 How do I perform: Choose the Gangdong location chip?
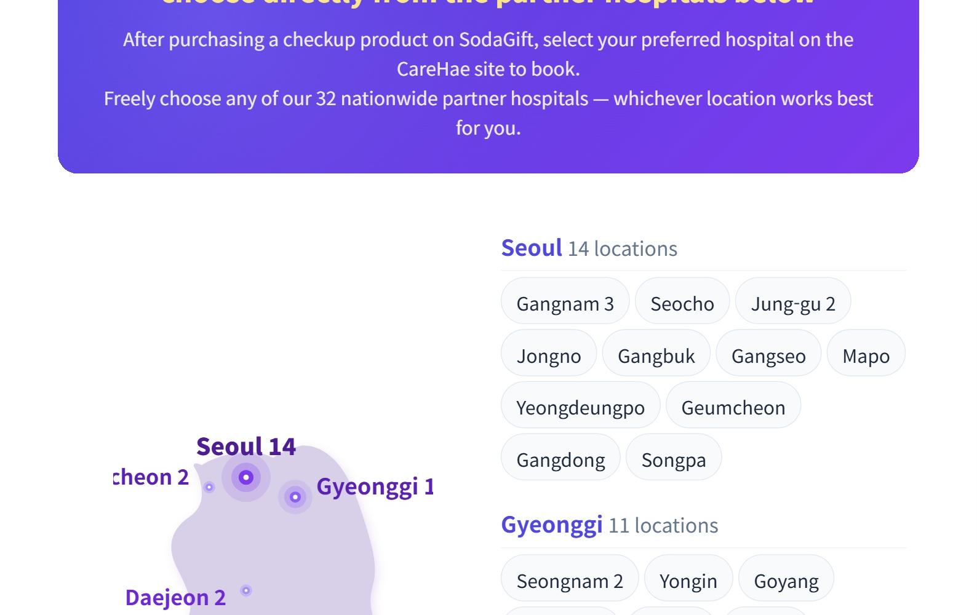pos(561,457)
